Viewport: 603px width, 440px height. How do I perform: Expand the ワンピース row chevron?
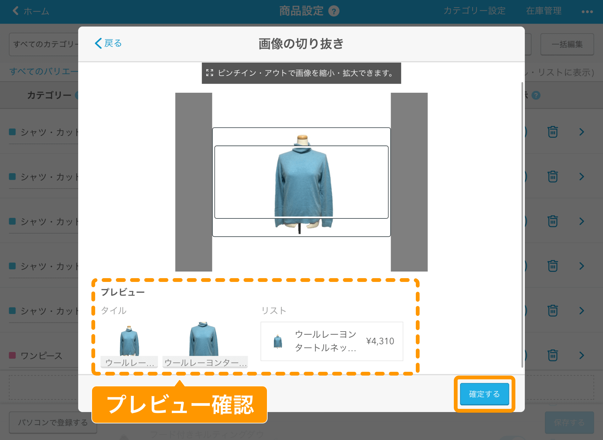click(x=582, y=355)
